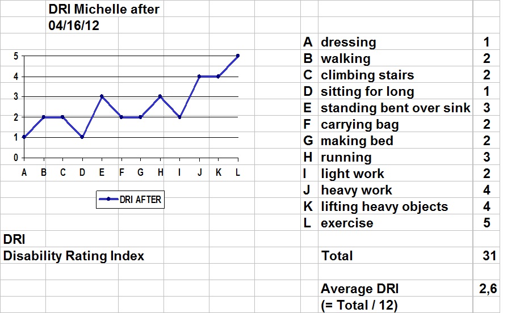
Task: Select the chart title 'DRI Michelle after' cell
Action: pos(104,9)
